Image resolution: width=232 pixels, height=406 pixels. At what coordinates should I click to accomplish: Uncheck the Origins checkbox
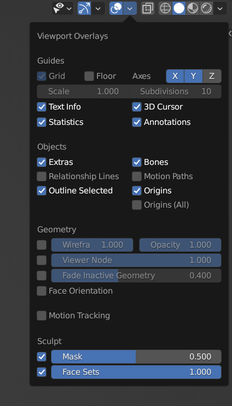pos(137,191)
